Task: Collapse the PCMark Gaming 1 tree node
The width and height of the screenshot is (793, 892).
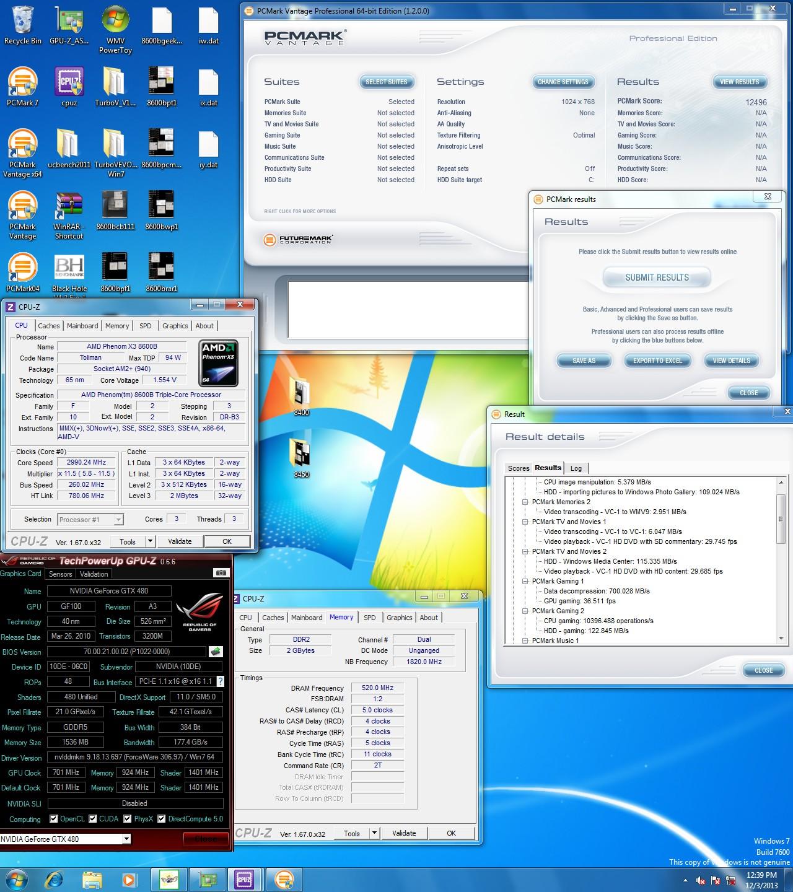Action: pos(525,582)
